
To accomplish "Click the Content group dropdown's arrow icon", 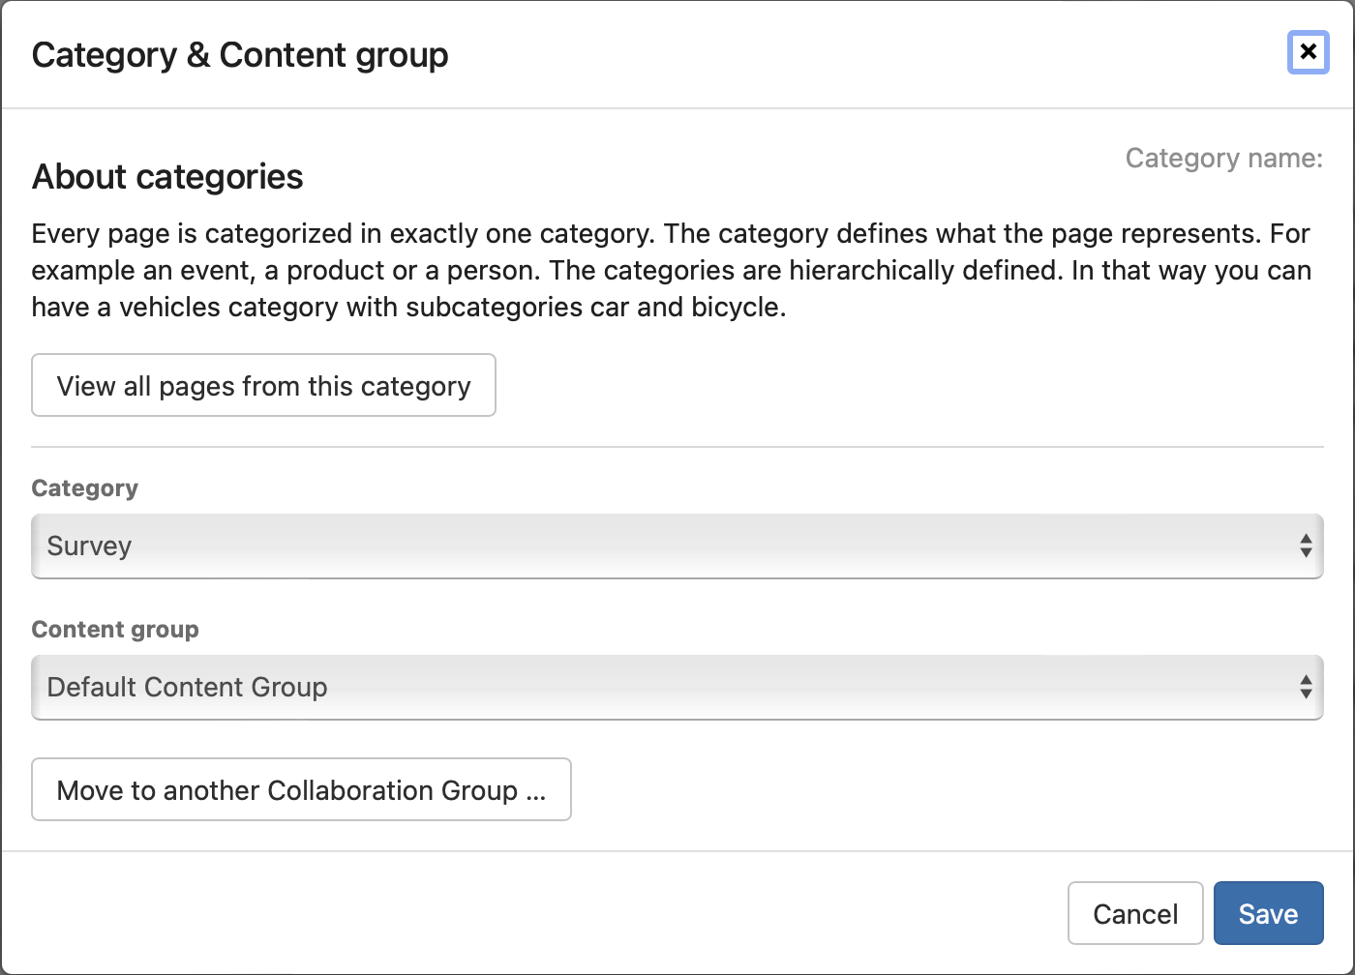I will [1306, 688].
